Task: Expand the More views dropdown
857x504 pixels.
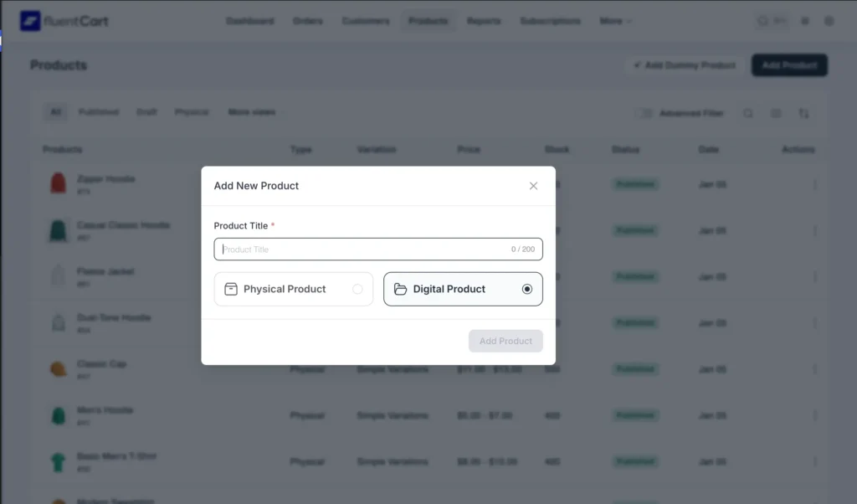Action: (252, 112)
